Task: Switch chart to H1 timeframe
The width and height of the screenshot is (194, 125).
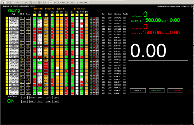Action: point(68,2)
